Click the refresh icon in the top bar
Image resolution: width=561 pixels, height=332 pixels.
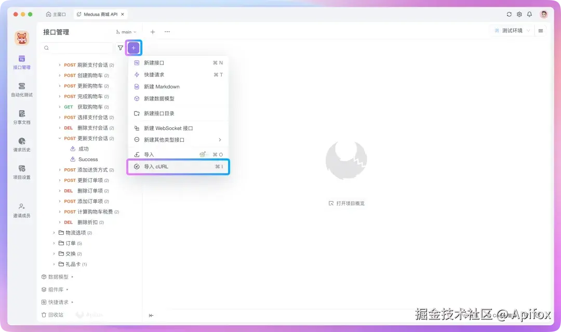pyautogui.click(x=509, y=14)
